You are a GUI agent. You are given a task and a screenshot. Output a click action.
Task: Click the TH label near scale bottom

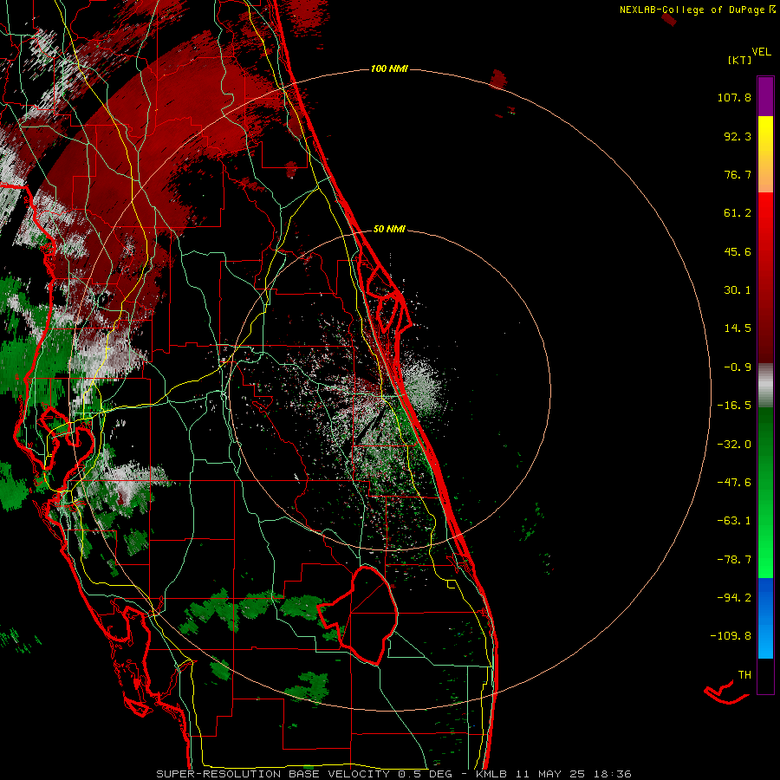(744, 675)
